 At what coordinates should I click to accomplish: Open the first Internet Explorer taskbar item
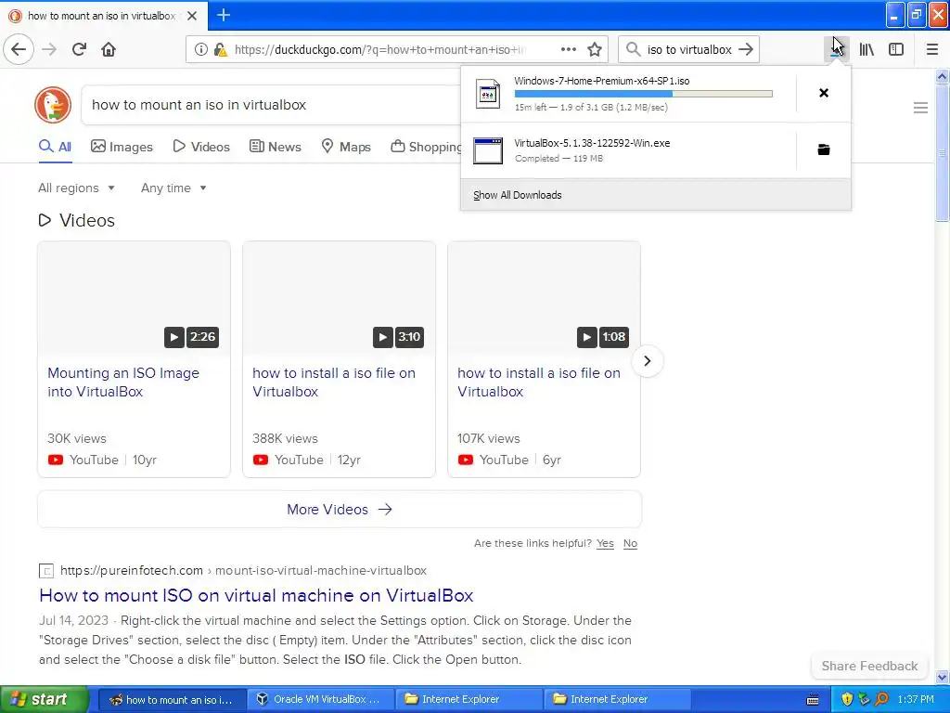(x=469, y=700)
